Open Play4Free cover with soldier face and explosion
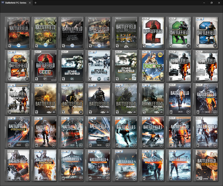223x186 pixels. [44, 99]
